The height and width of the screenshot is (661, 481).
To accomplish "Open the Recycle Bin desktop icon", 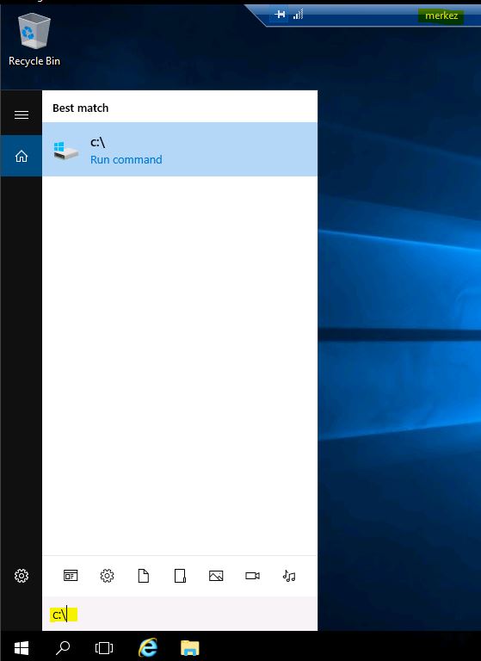I will pyautogui.click(x=34, y=40).
